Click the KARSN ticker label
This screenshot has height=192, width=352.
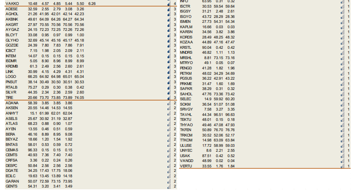pyautogui.click(x=186, y=32)
